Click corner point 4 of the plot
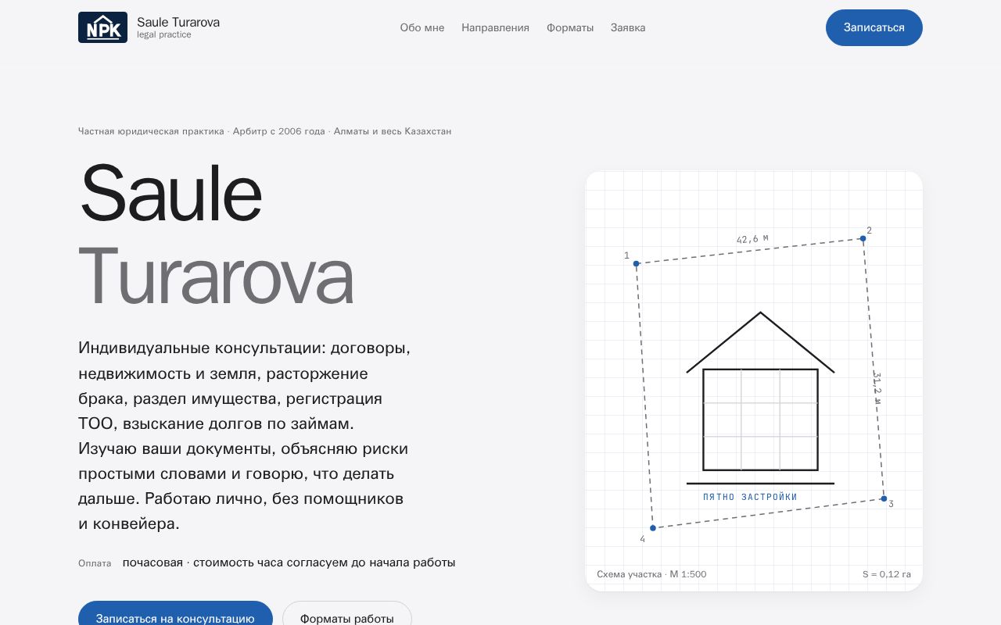 (x=653, y=528)
